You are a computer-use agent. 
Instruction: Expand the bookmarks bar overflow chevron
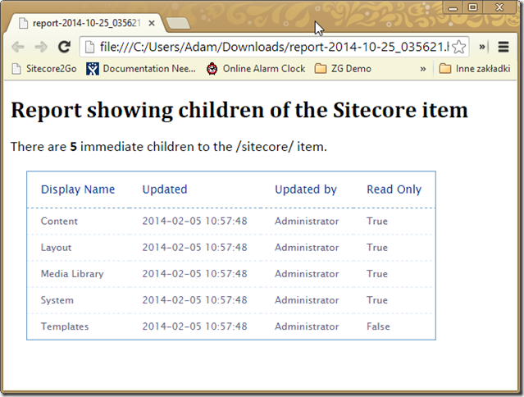pos(423,69)
